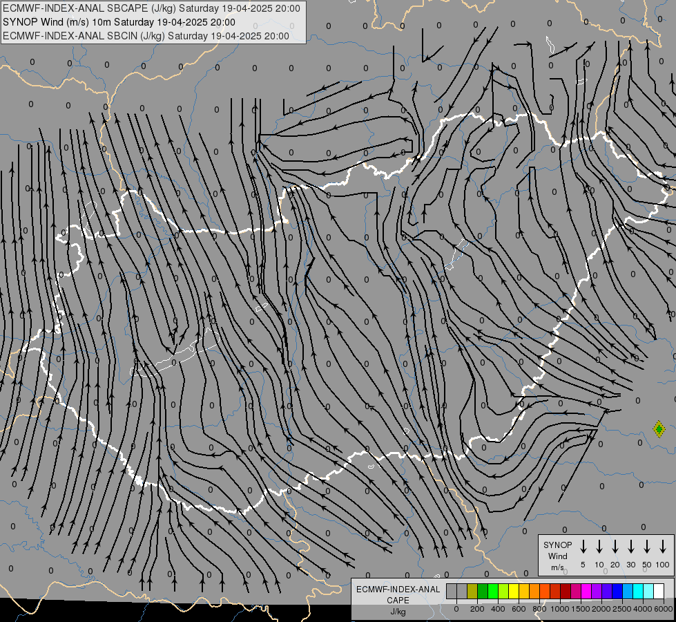676x622 pixels.
Task: Click the 4000 tick label on the CAPE scale
Action: tap(642, 609)
